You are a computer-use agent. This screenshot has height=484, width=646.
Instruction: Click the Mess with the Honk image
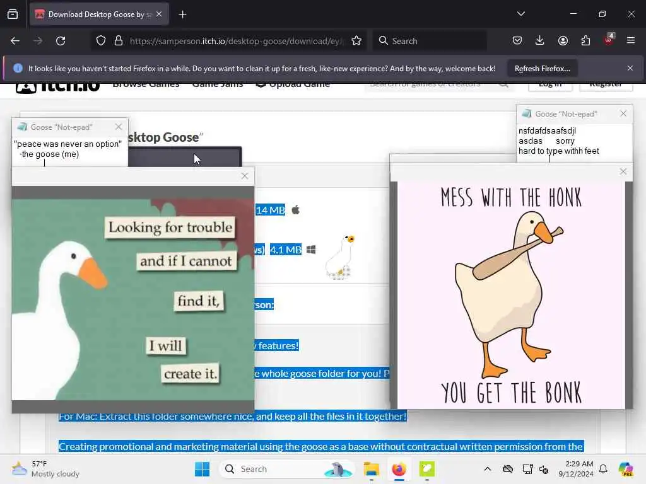511,295
